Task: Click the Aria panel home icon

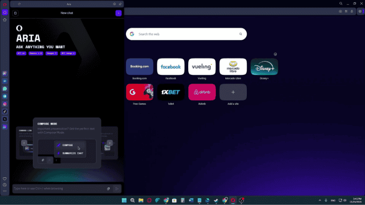Action: [x=115, y=4]
